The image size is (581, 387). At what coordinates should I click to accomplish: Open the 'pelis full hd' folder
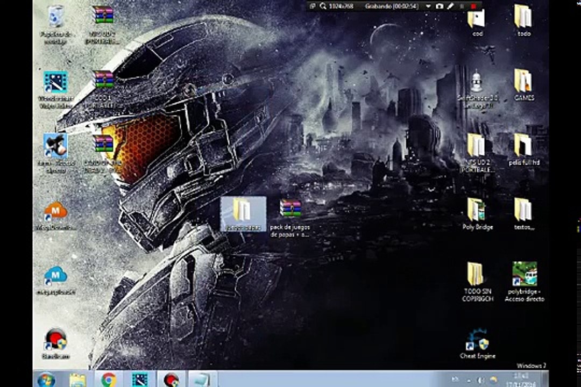pos(523,150)
